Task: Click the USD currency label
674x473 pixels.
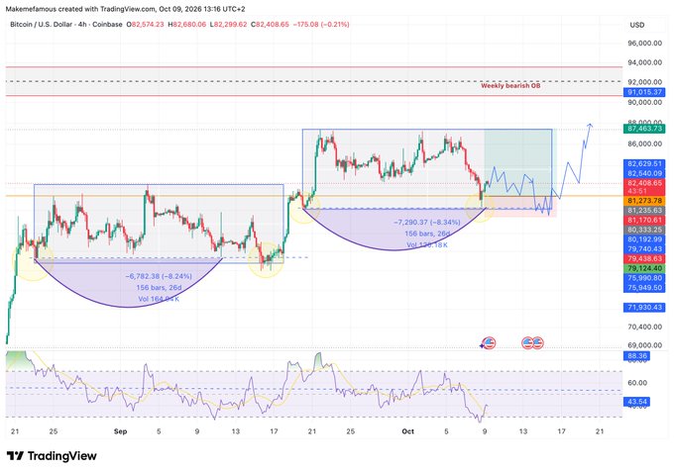Action: [x=637, y=25]
